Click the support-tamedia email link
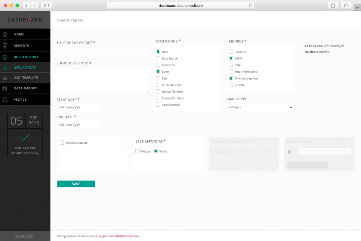The image size is (361, 241). click(119, 236)
